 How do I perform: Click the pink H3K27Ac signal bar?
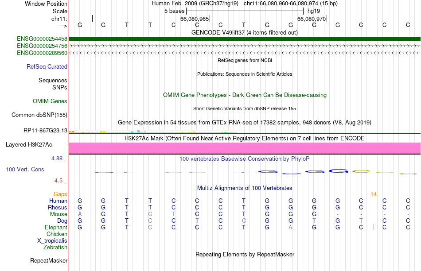[245, 148]
